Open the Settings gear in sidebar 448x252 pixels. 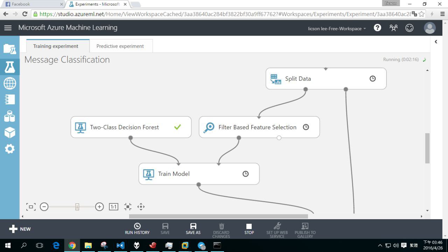click(10, 149)
